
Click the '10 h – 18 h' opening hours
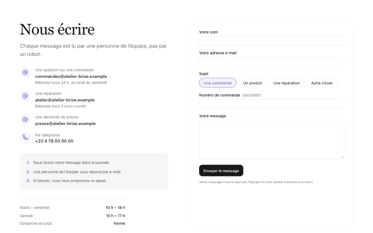pyautogui.click(x=115, y=208)
